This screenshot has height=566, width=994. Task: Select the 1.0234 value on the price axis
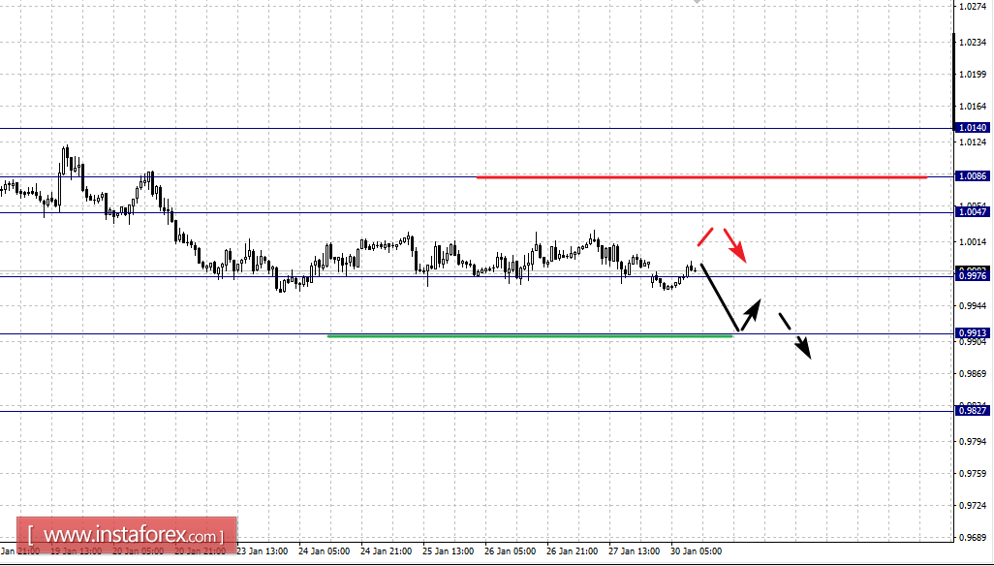(x=973, y=43)
